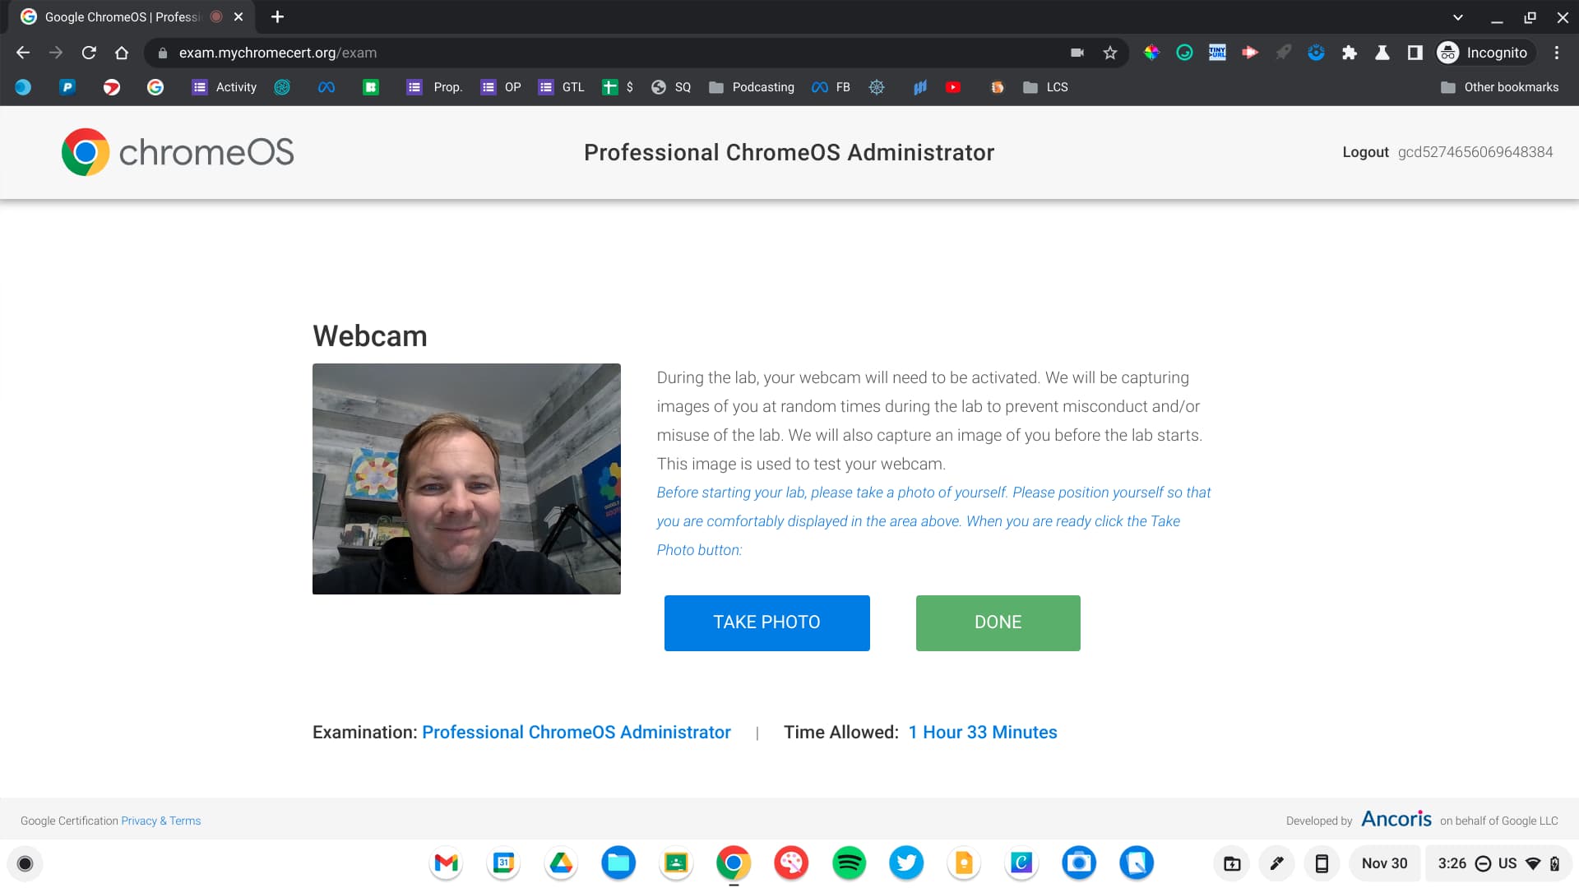Open Twitter from the shelf
The width and height of the screenshot is (1579, 888).
pyautogui.click(x=906, y=863)
